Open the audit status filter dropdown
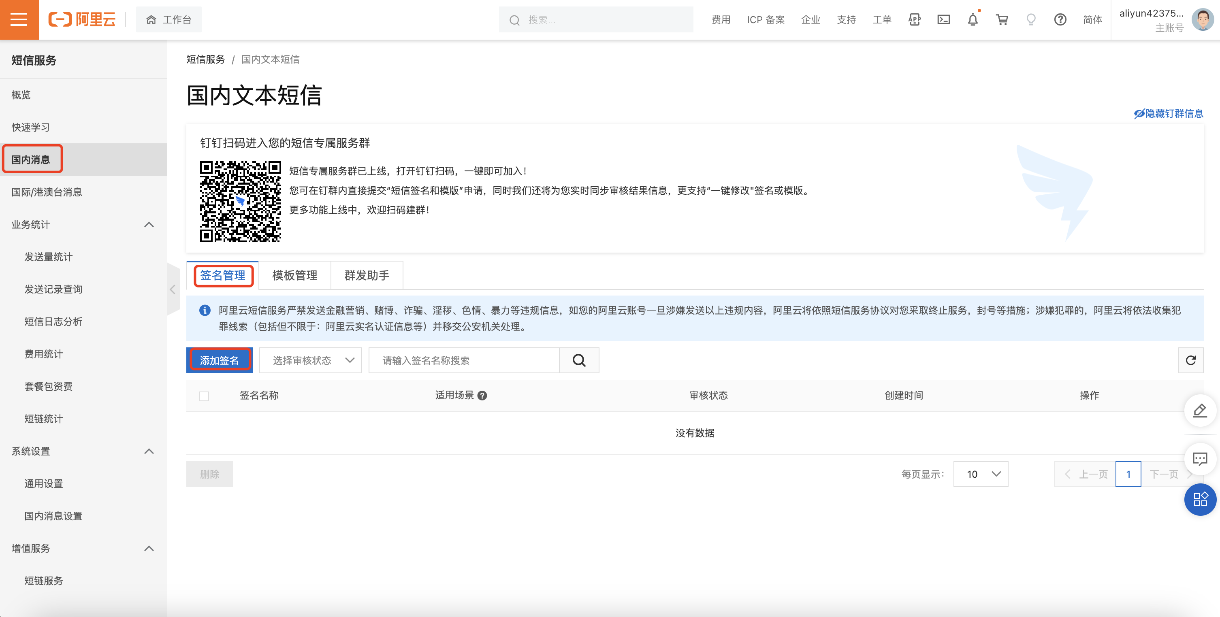 (310, 360)
